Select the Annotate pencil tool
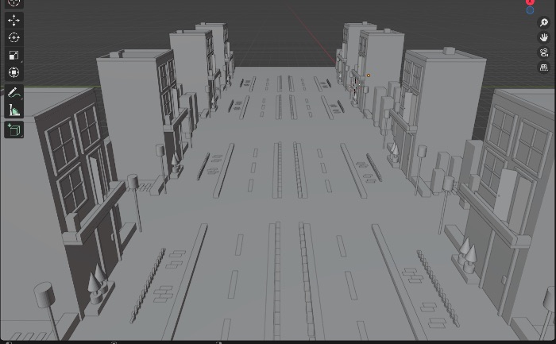 [14, 93]
